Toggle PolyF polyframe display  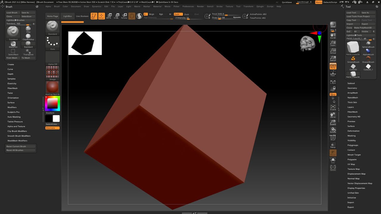coord(333,138)
